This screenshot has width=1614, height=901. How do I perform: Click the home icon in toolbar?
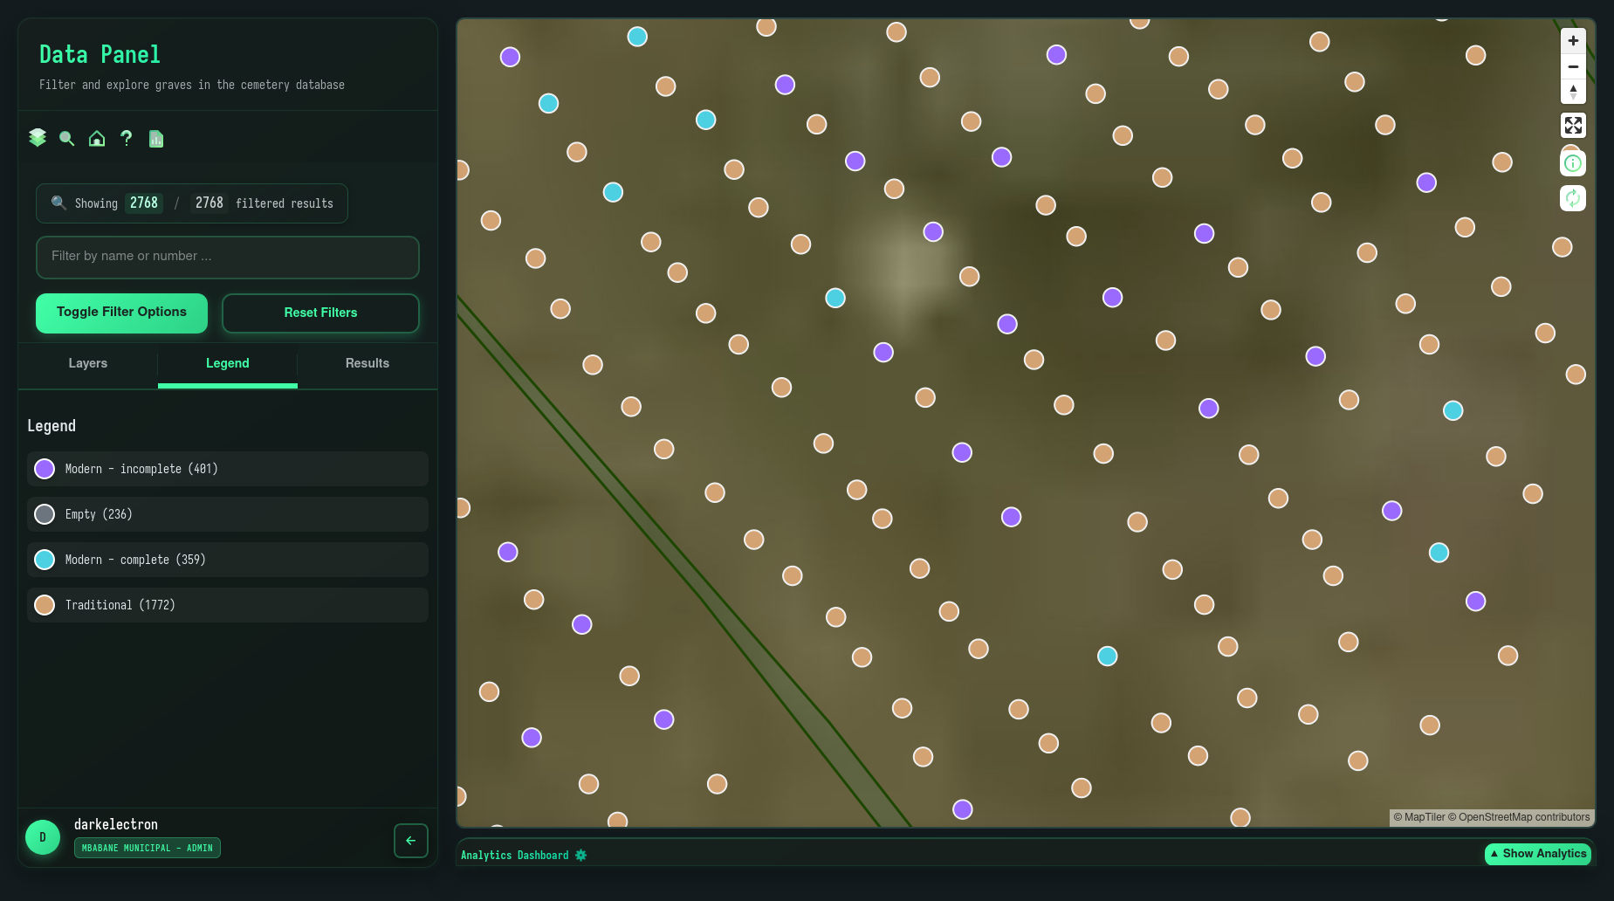pos(97,139)
